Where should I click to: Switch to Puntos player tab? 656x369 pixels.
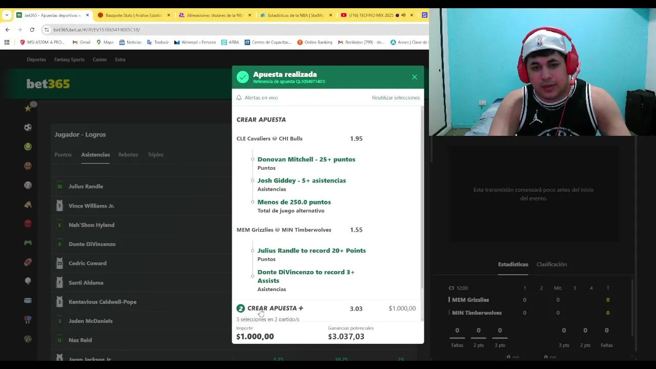pos(63,155)
